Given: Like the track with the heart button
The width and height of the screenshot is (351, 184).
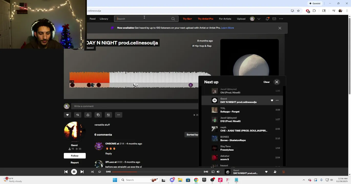Looking at the screenshot, I should [x=67, y=115].
